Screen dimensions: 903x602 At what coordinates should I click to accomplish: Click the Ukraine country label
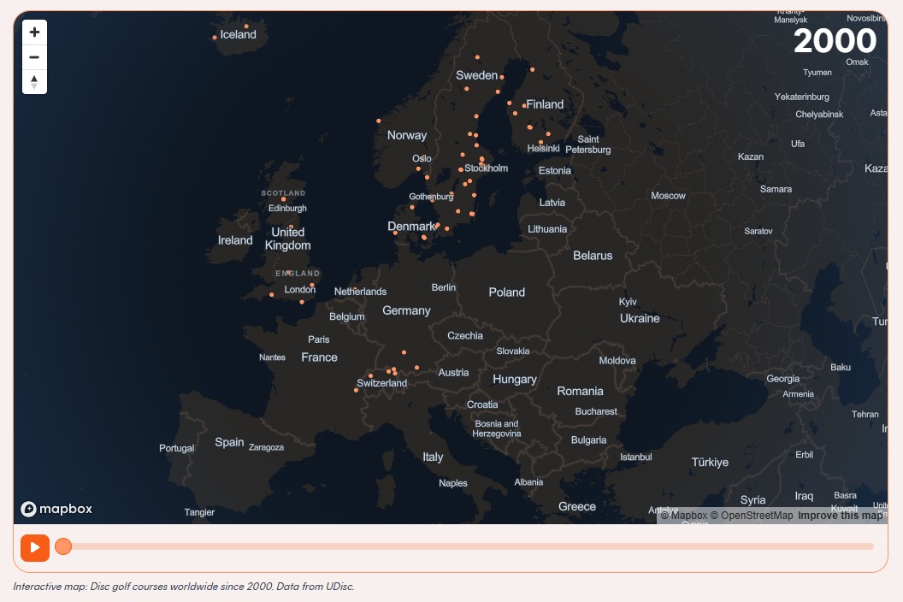tap(640, 318)
